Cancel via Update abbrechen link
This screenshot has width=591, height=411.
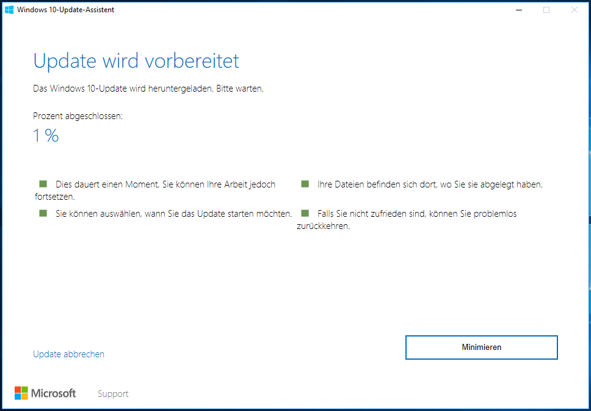[x=68, y=354]
